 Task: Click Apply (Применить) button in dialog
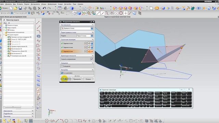point(77,79)
